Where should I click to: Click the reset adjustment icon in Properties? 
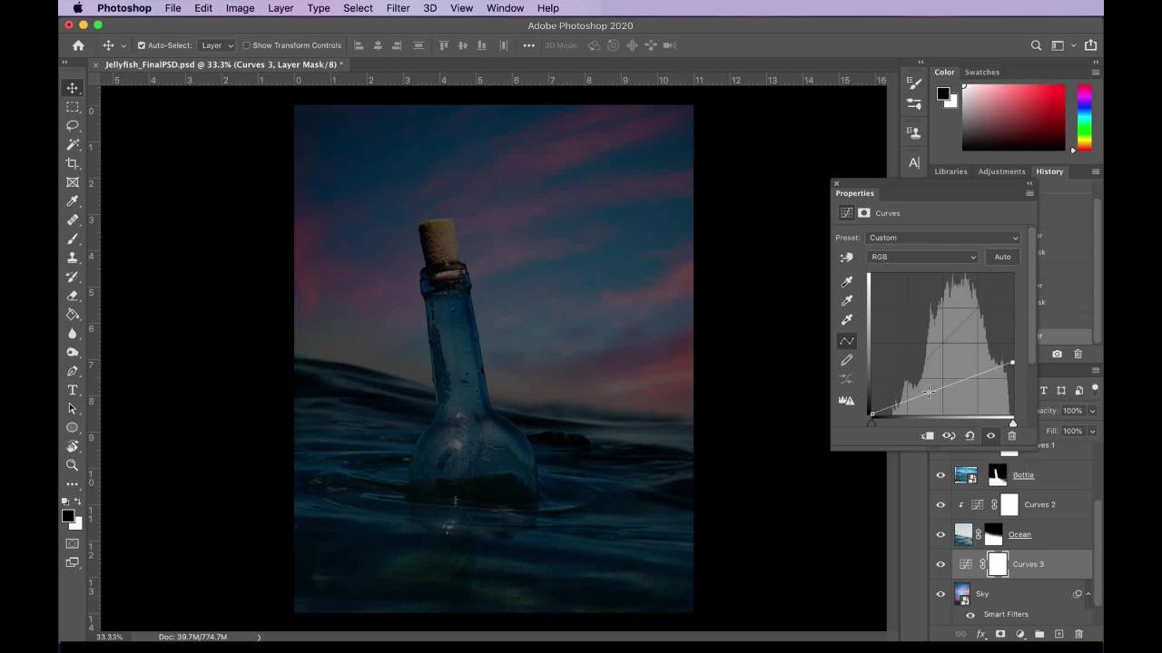point(970,436)
